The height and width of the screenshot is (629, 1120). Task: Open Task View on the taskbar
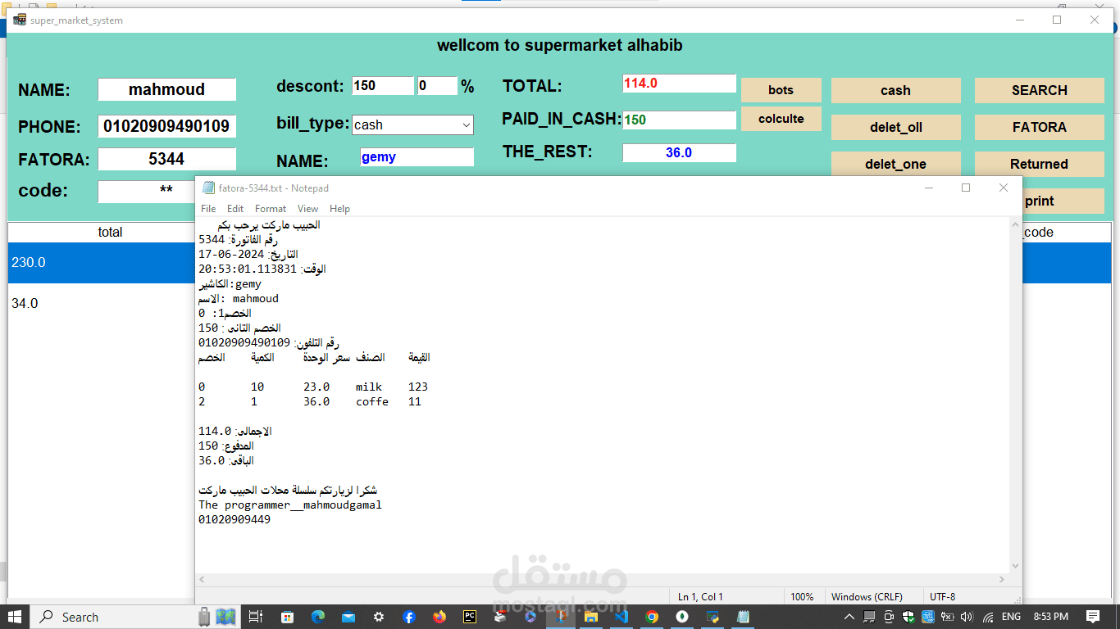[254, 617]
